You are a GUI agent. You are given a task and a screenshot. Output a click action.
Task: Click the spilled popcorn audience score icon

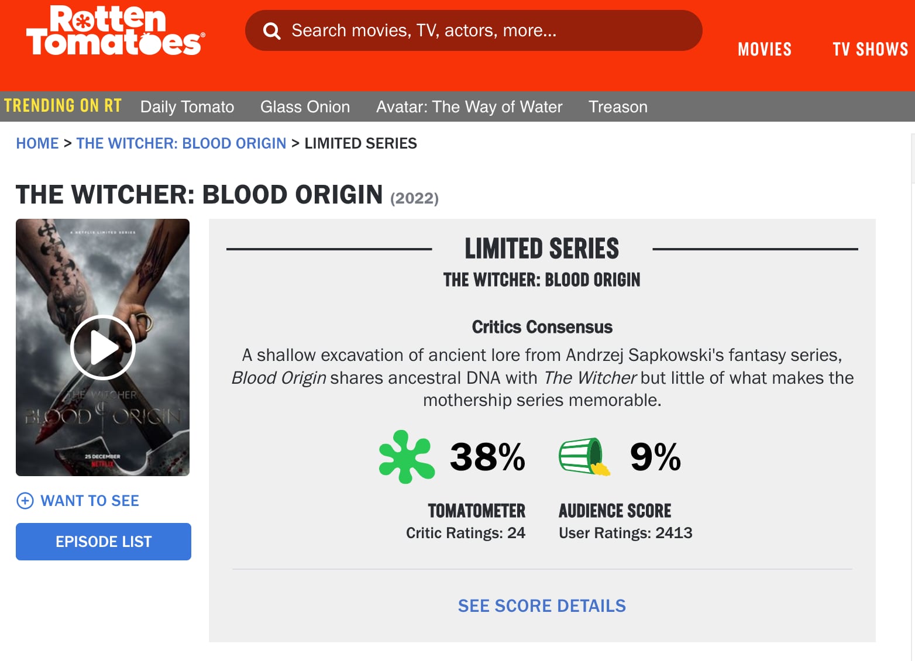point(584,457)
